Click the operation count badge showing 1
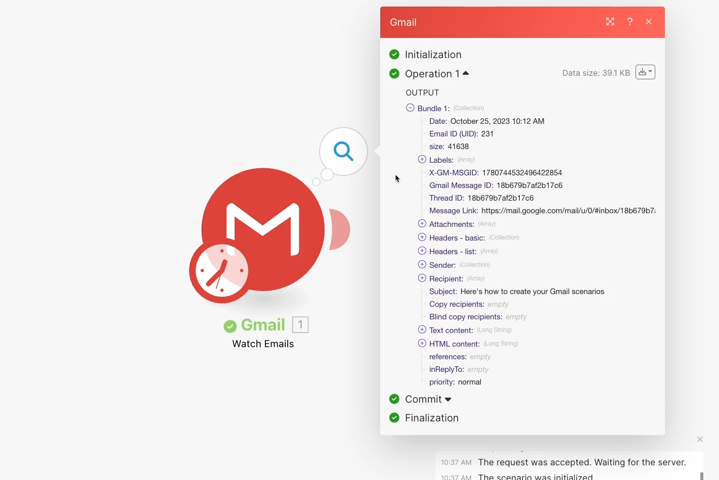The height and width of the screenshot is (480, 719). pyautogui.click(x=300, y=324)
